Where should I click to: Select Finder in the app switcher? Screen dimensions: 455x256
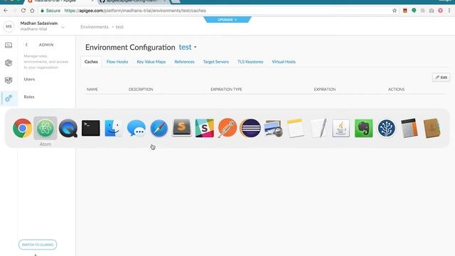114,128
